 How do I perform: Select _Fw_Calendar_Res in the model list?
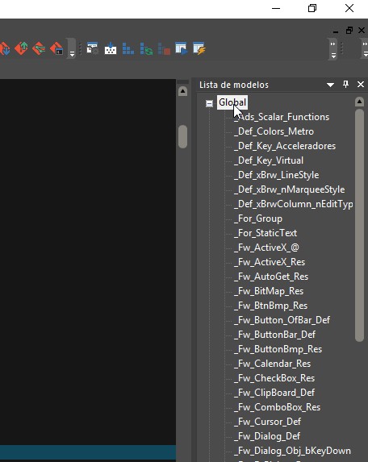point(273,364)
